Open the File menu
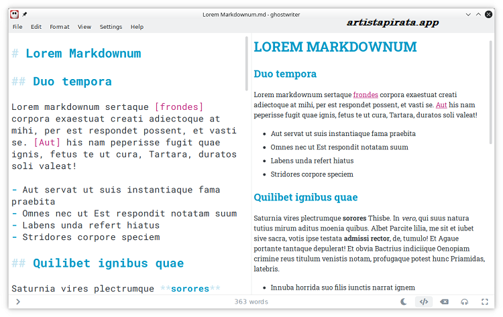The height and width of the screenshot is (317, 503). click(x=17, y=27)
